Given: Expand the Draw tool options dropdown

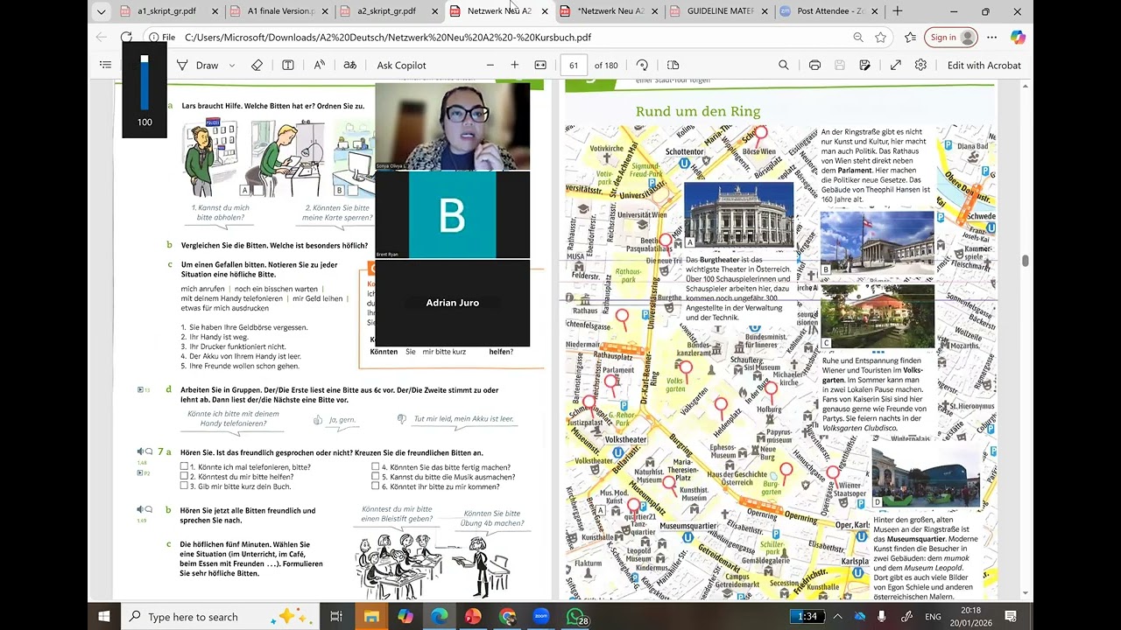Looking at the screenshot, I should 232,65.
